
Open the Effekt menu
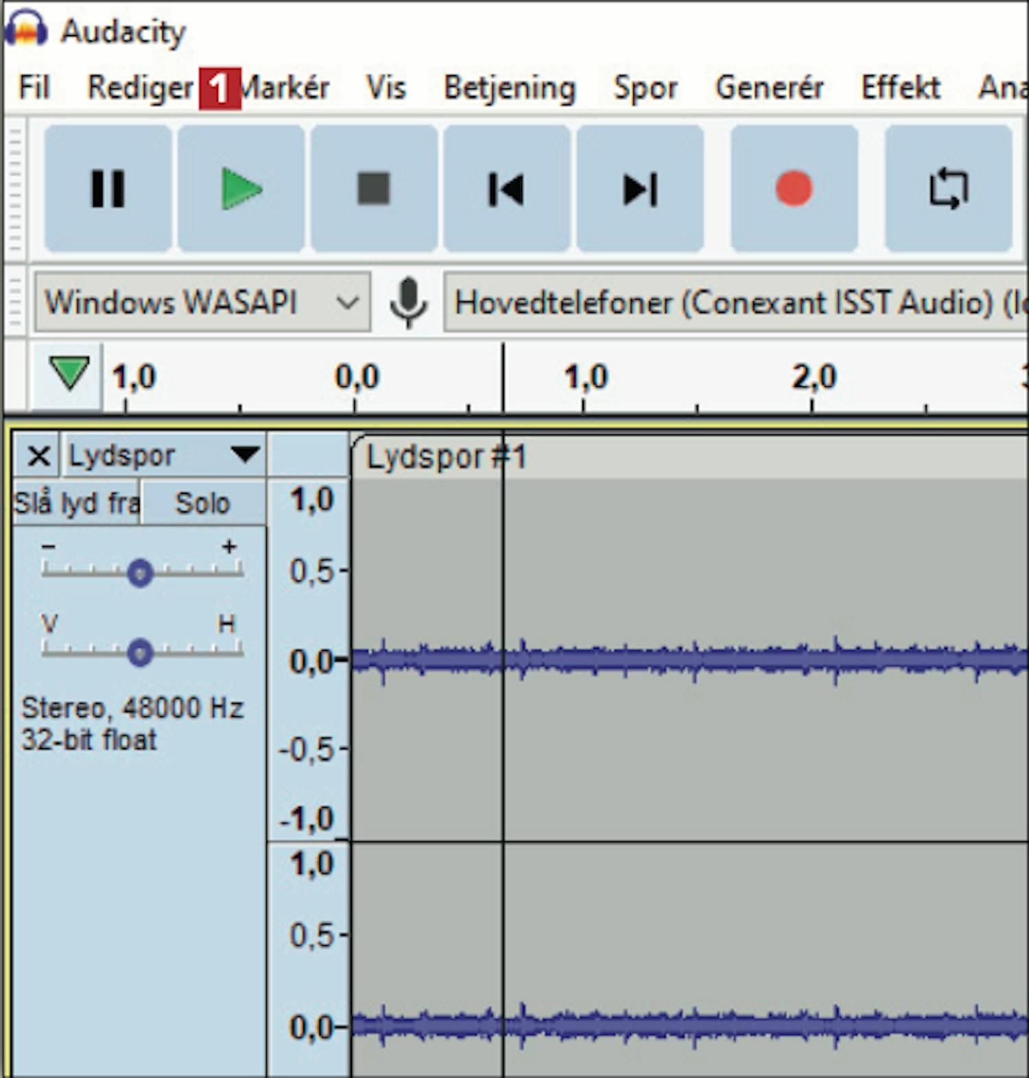coord(901,88)
